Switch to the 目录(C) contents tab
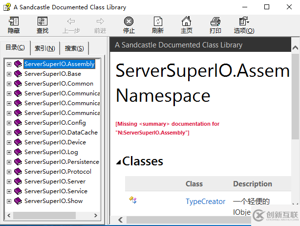This screenshot has width=300, height=226. point(15,47)
